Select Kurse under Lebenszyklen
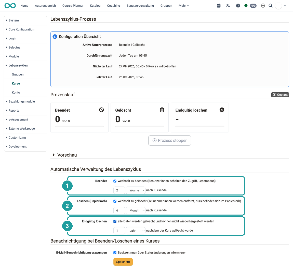 [25, 84]
